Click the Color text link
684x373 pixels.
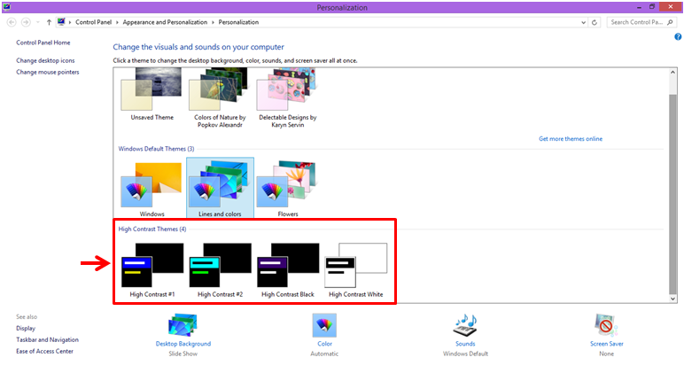pos(324,344)
